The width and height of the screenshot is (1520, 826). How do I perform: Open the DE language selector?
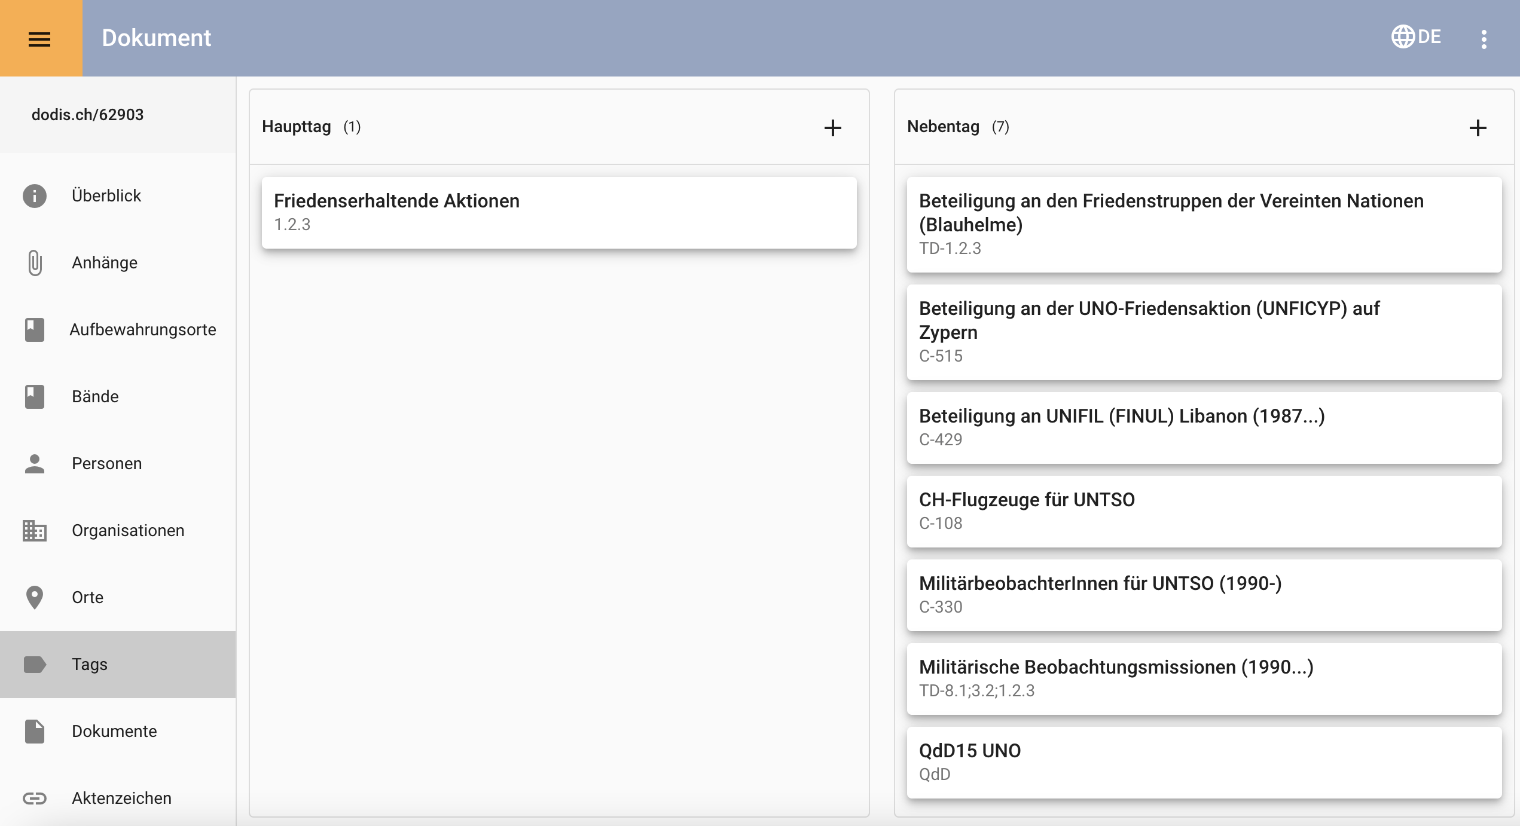[x=1429, y=37]
